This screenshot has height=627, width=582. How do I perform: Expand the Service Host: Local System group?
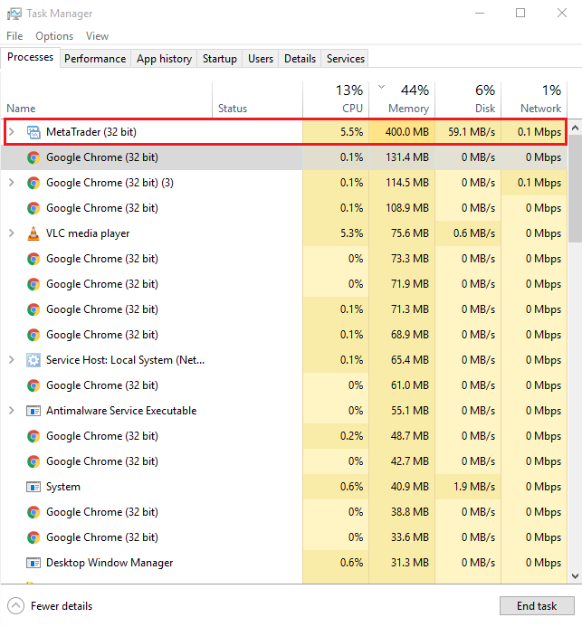pyautogui.click(x=12, y=360)
